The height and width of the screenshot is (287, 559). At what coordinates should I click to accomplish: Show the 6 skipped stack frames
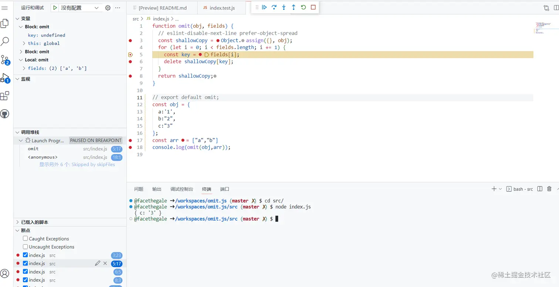point(77,165)
